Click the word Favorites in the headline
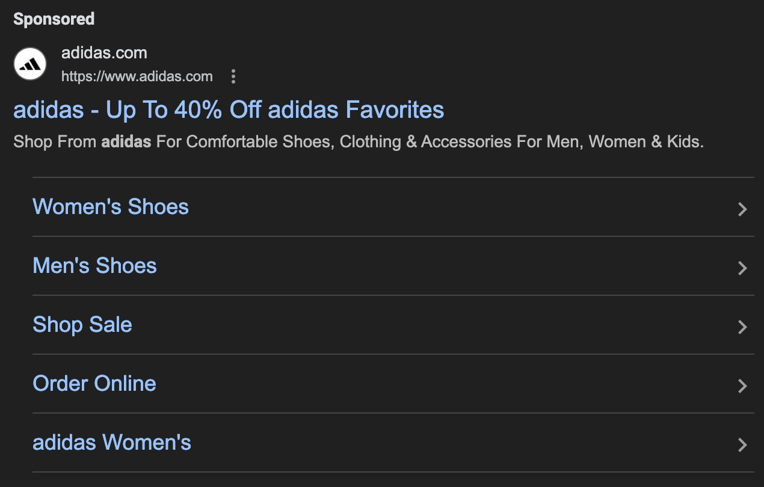This screenshot has width=764, height=487. click(395, 110)
